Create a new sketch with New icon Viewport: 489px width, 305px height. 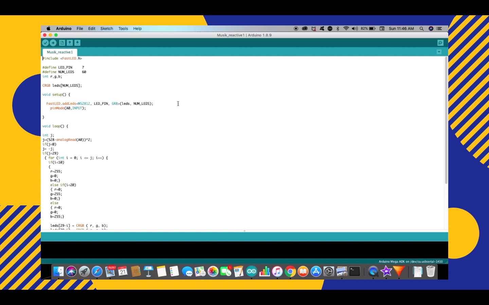[62, 43]
